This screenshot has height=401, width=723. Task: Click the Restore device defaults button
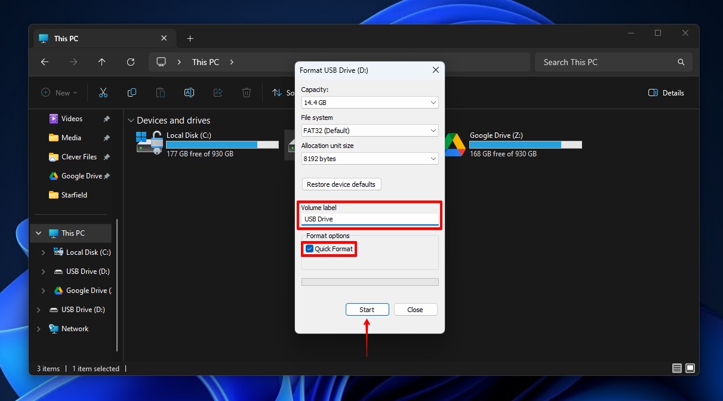(341, 184)
